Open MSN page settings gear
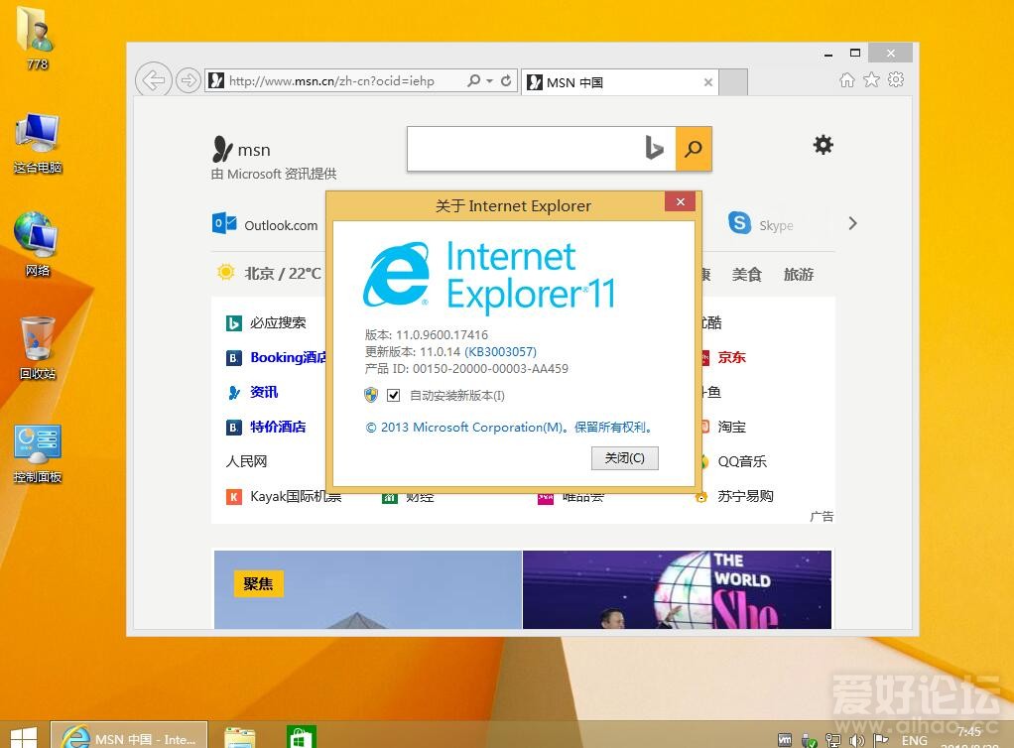 point(823,145)
